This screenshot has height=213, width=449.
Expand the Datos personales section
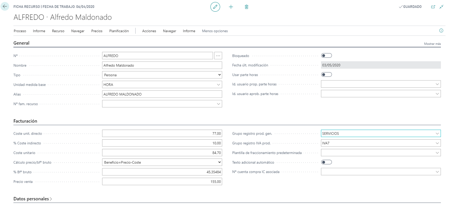pyautogui.click(x=33, y=199)
